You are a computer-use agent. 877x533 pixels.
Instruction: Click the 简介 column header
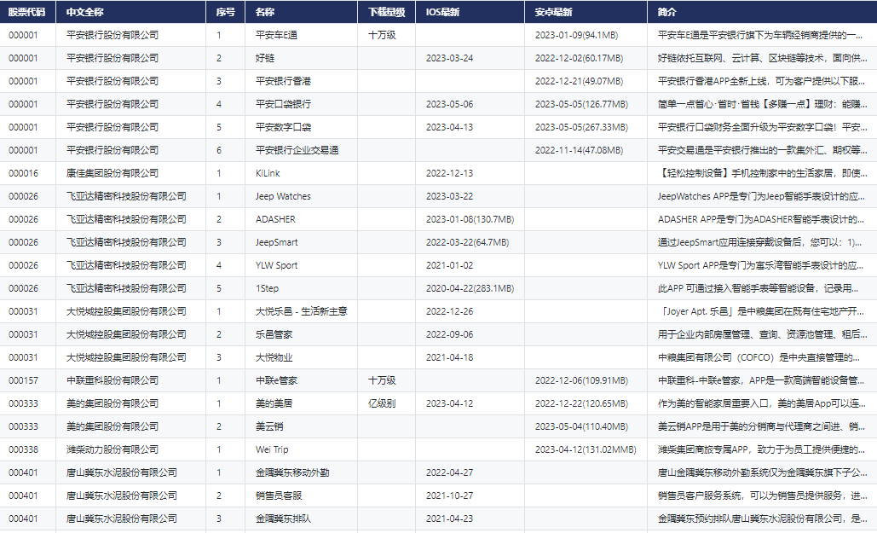(762, 12)
